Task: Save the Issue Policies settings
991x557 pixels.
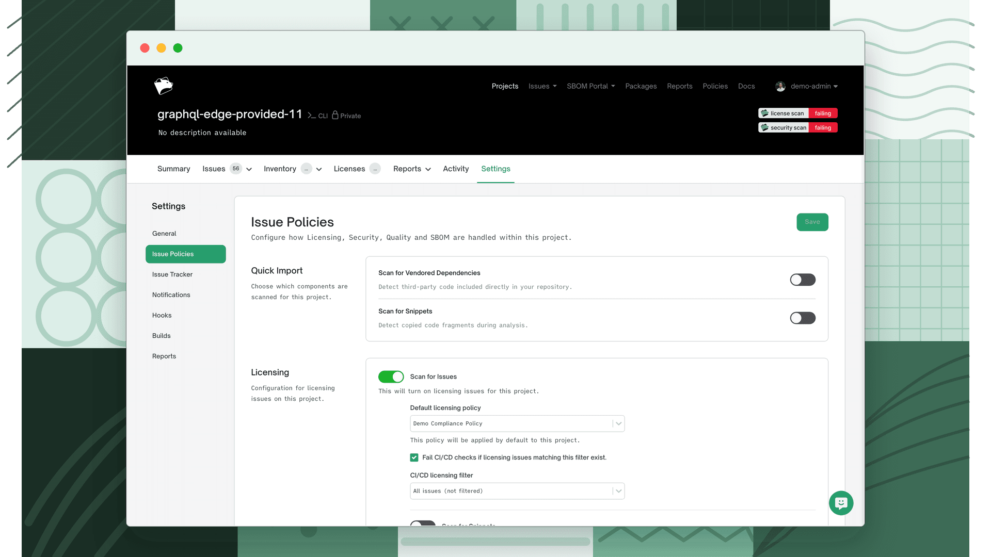Action: 812,222
